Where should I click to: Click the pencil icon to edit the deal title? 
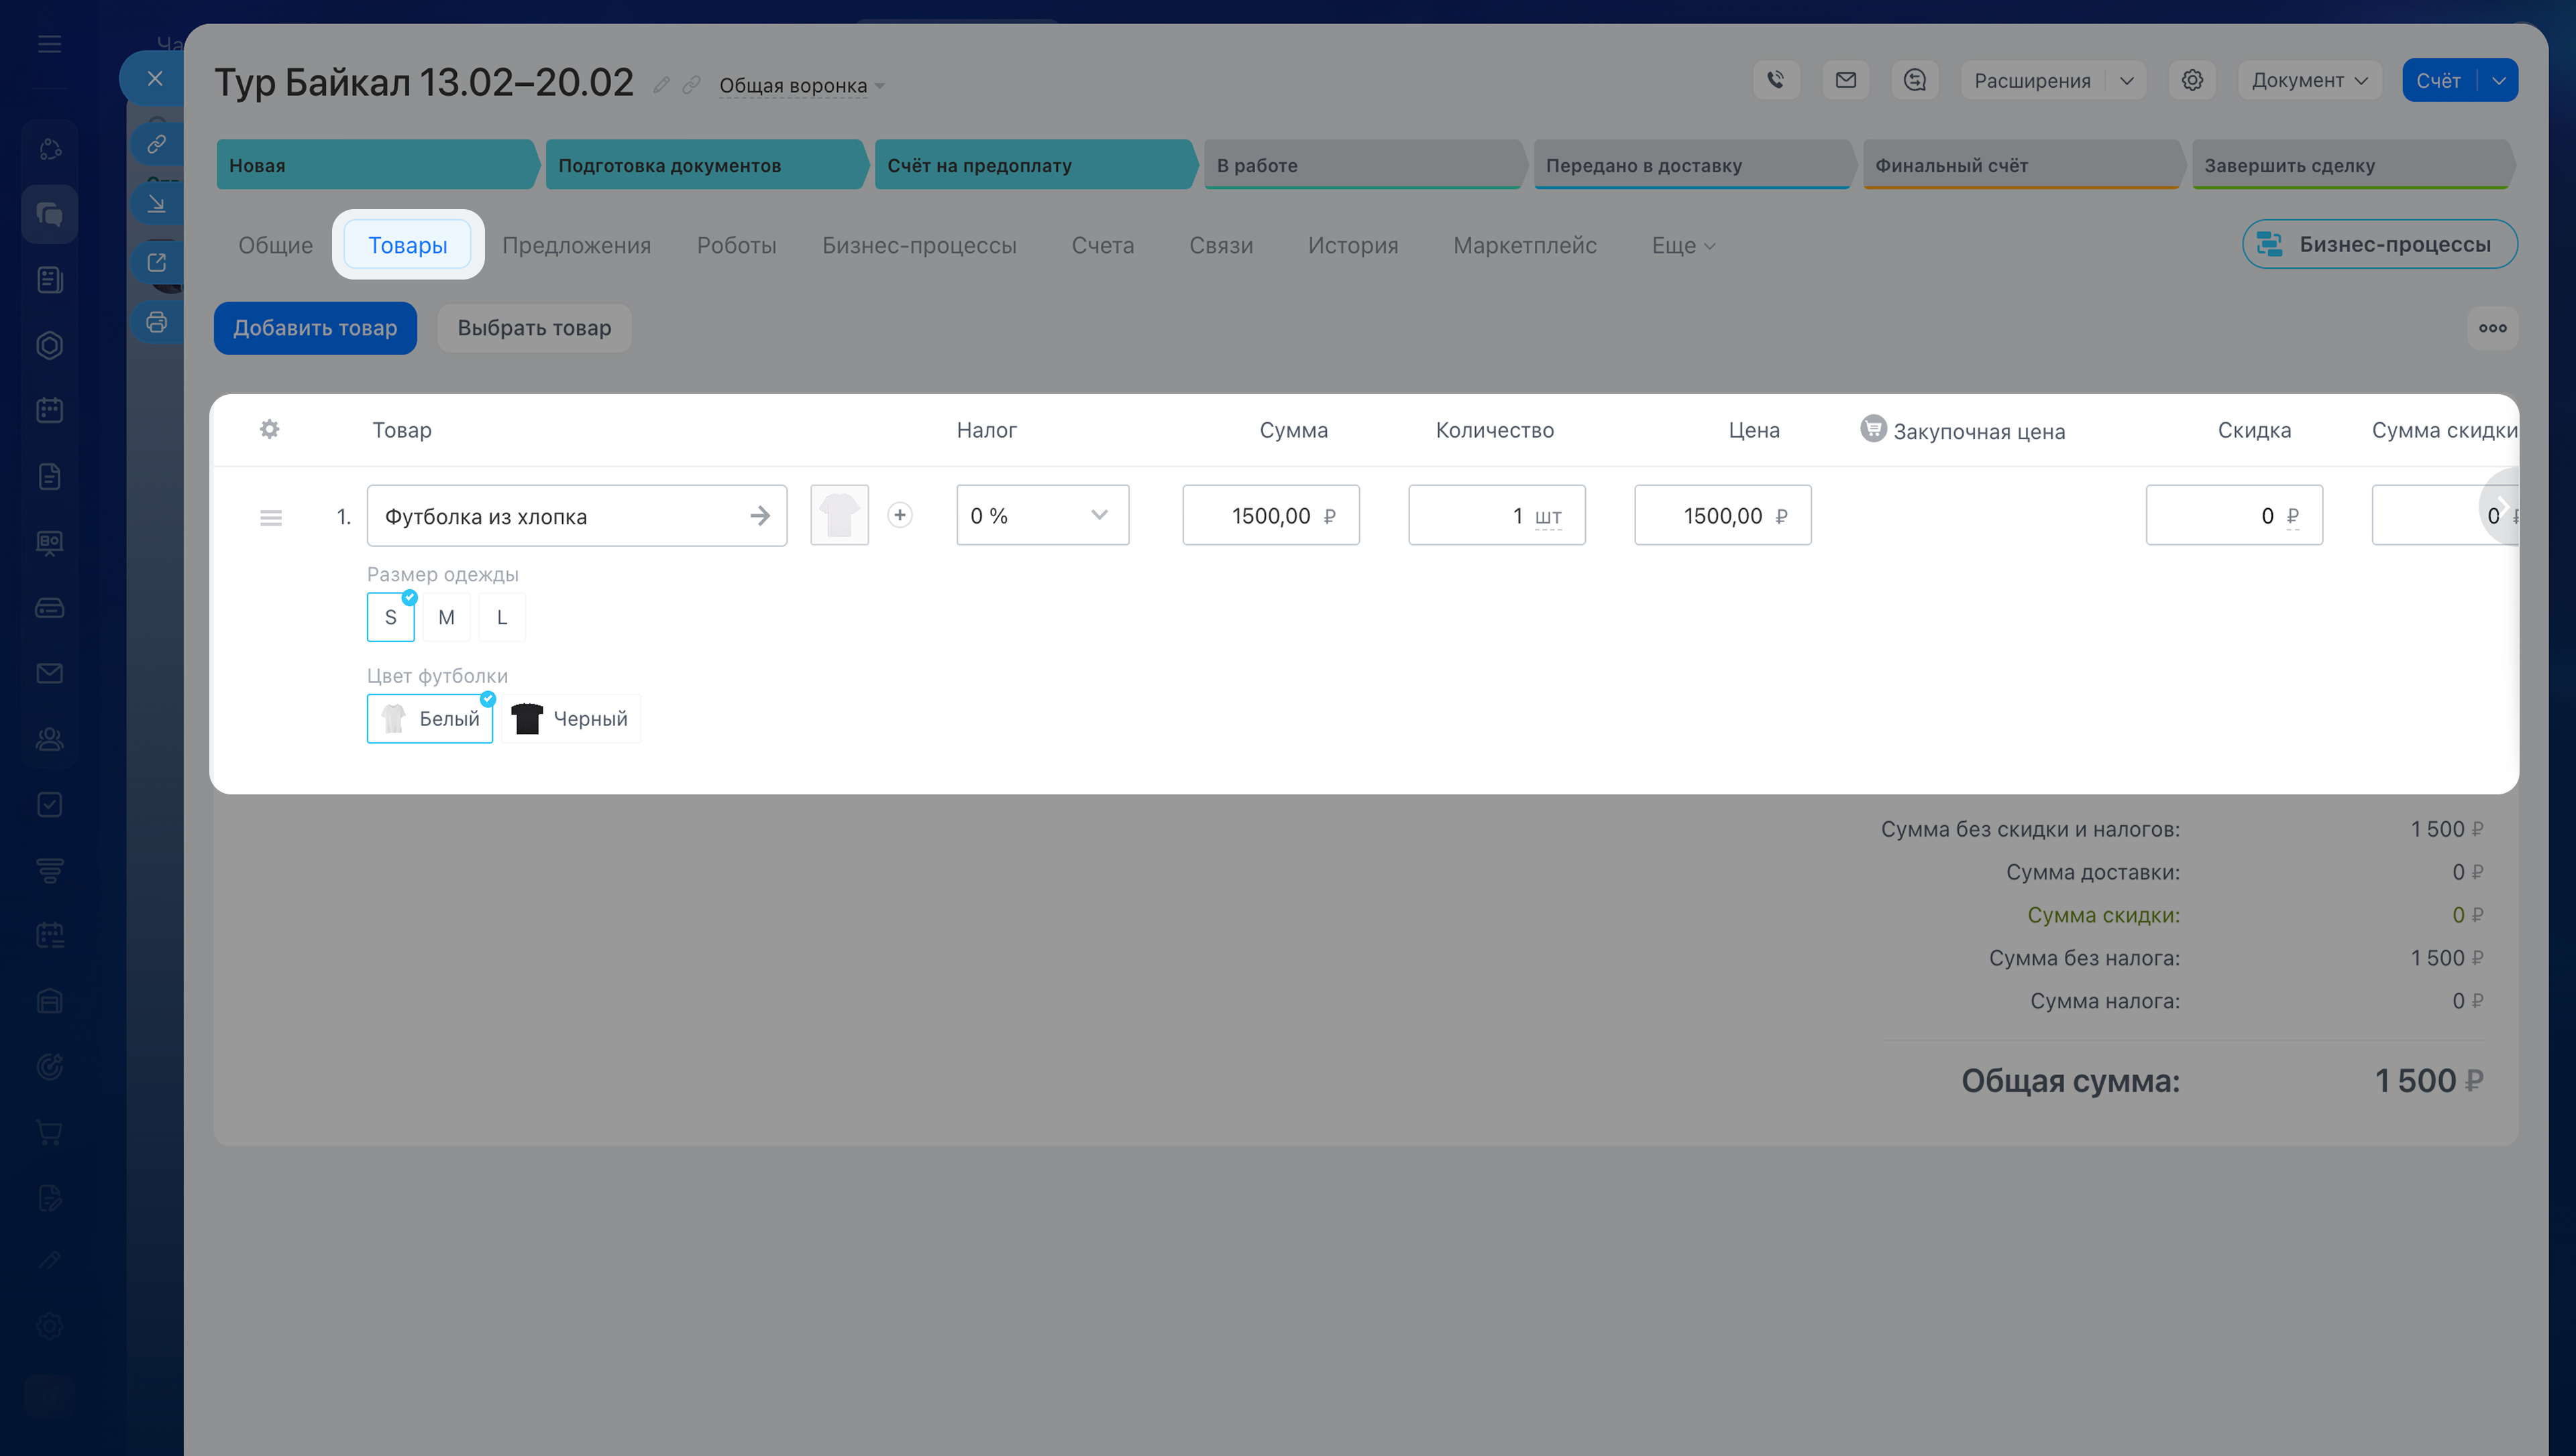(x=661, y=85)
